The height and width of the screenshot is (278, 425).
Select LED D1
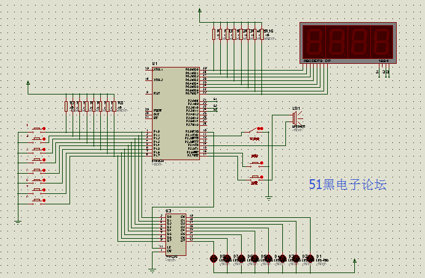point(311,258)
